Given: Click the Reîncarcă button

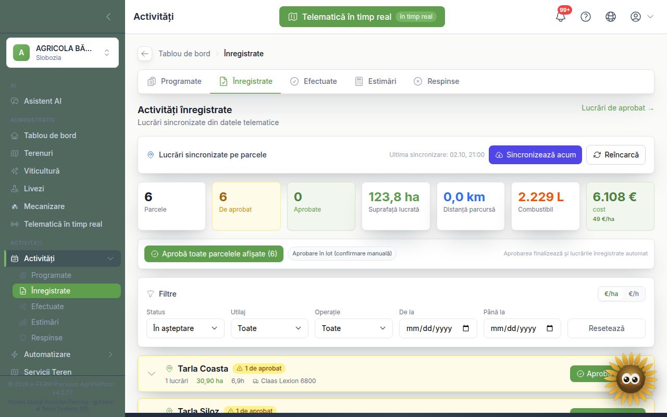Looking at the screenshot, I should coord(616,155).
